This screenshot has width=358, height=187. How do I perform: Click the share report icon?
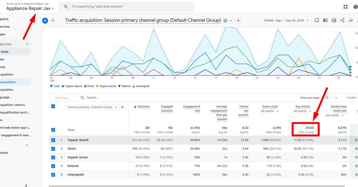(342, 21)
